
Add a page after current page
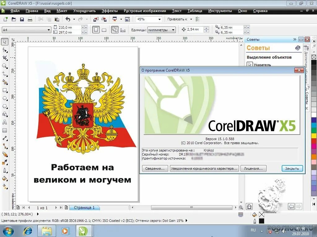(x=66, y=207)
